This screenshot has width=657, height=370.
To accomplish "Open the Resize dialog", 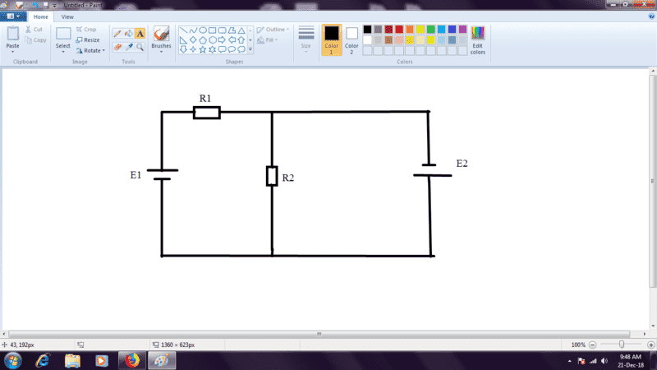I will 87,39.
